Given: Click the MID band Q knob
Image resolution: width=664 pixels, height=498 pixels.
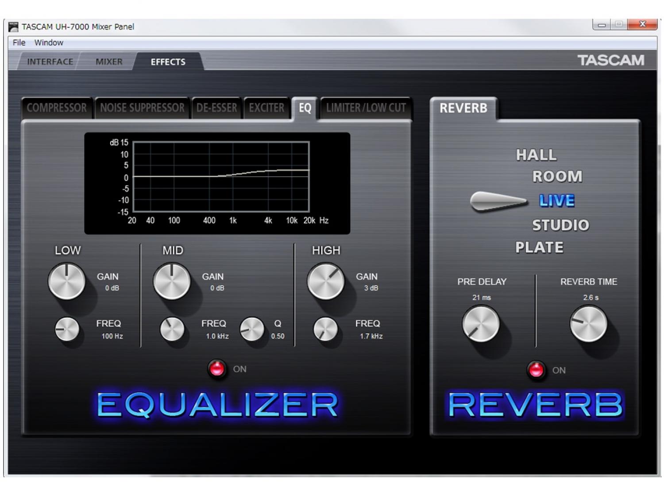Looking at the screenshot, I should pos(252,329).
